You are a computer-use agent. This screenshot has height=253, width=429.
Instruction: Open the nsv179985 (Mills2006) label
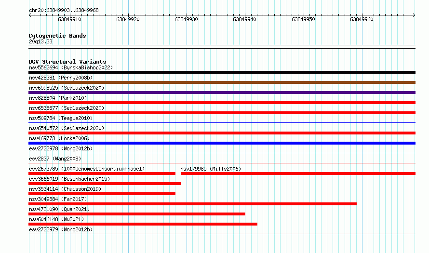pyautogui.click(x=211, y=169)
